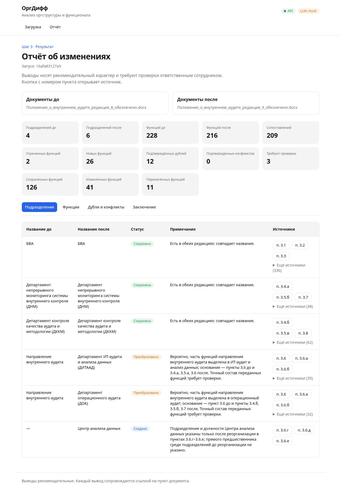341x489 pixels.
Task: Click the Требуют проверки card
Action: click(291, 158)
